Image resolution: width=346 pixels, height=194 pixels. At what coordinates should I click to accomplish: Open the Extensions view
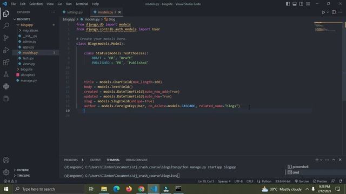coord(6,63)
